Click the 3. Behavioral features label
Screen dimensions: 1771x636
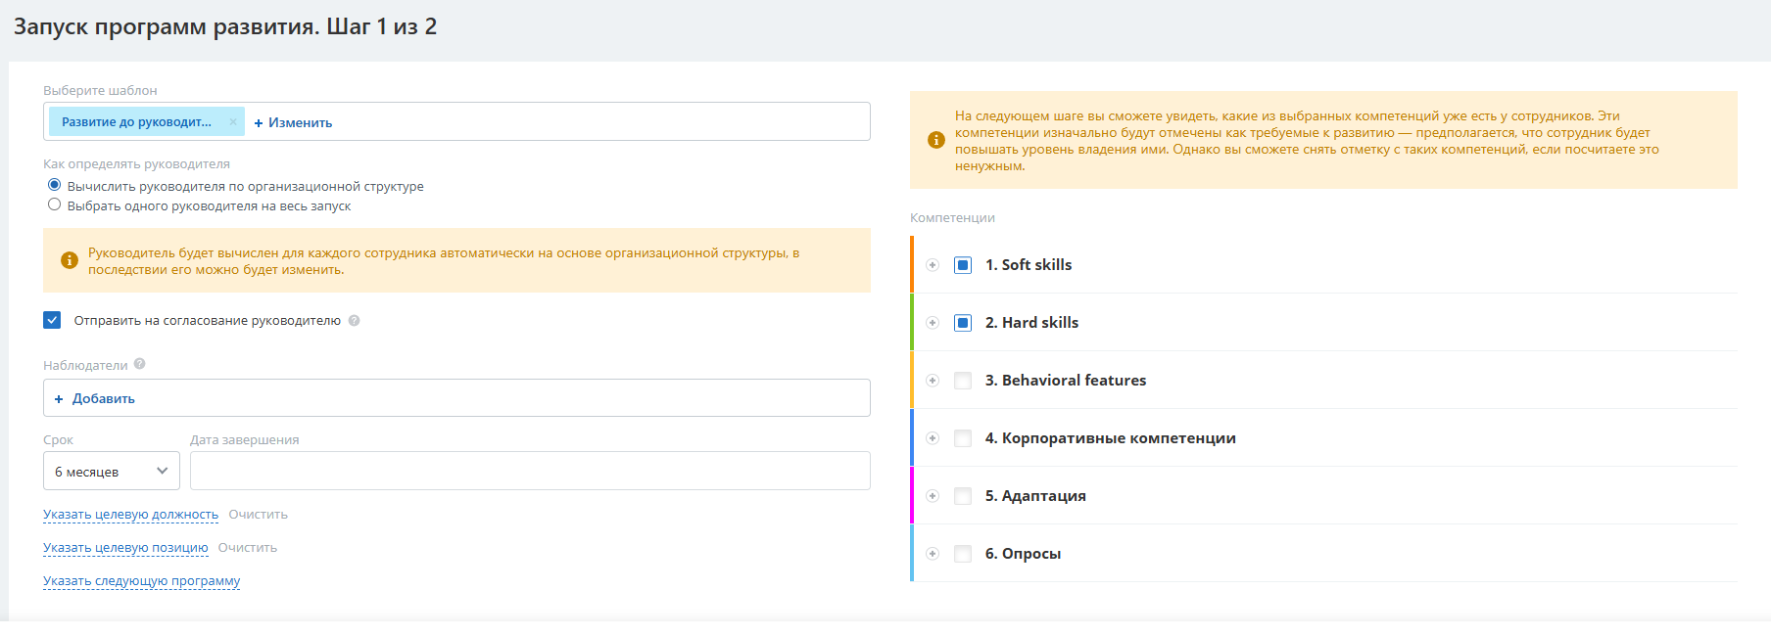1066,381
